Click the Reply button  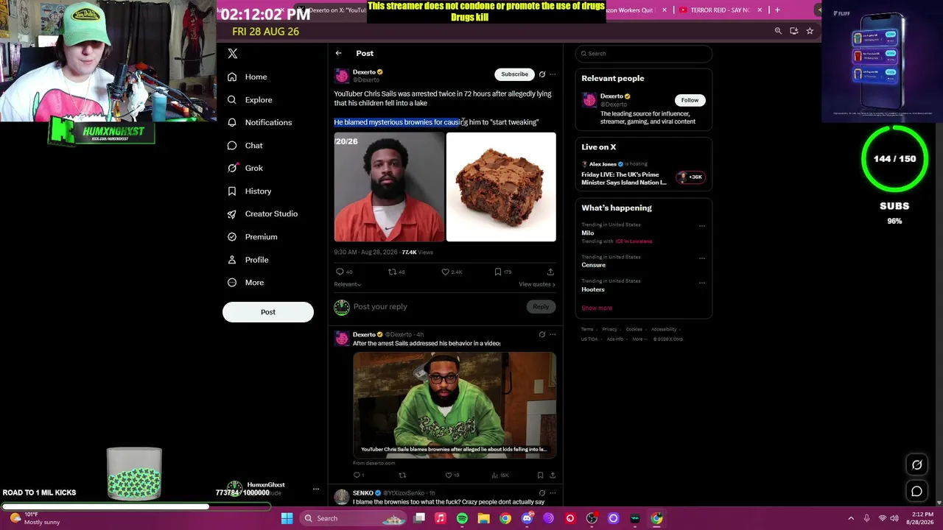click(541, 307)
